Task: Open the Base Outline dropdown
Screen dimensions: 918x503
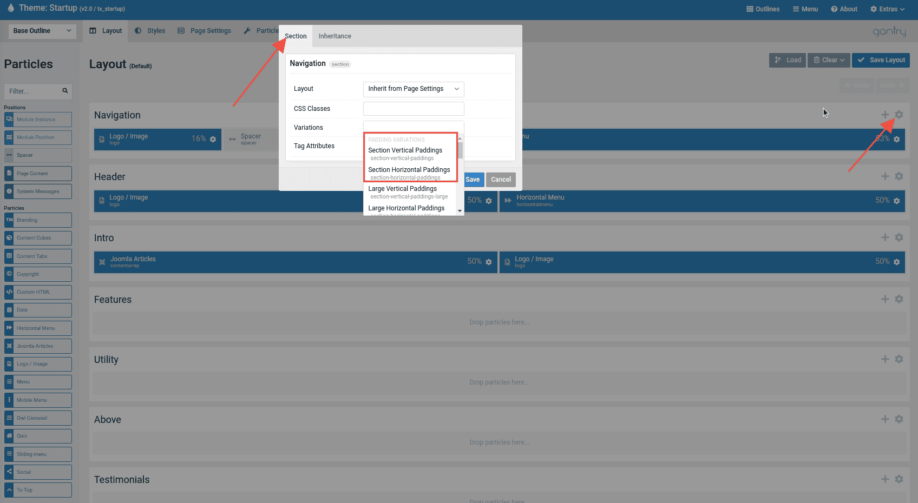Action: [42, 31]
